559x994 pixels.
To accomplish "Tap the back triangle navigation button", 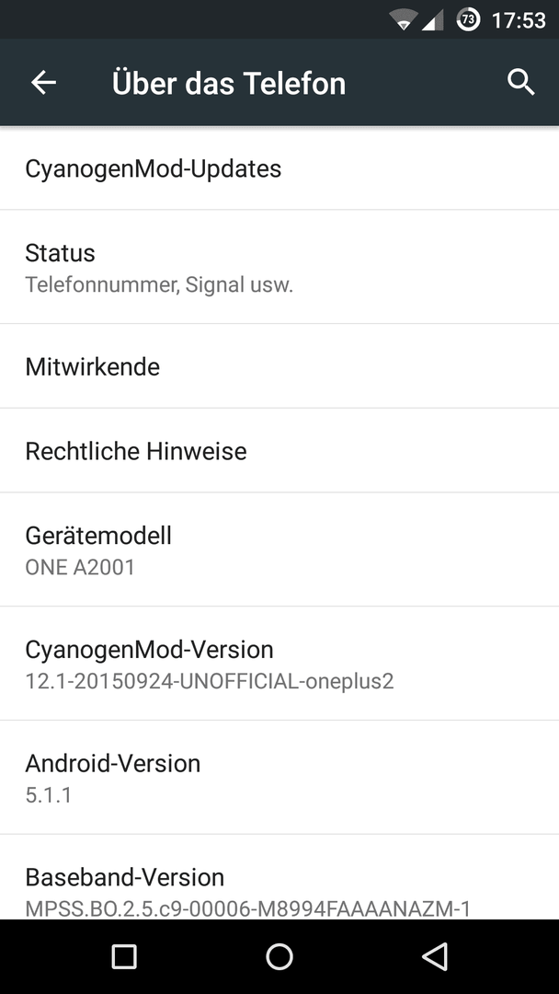I will tap(435, 956).
